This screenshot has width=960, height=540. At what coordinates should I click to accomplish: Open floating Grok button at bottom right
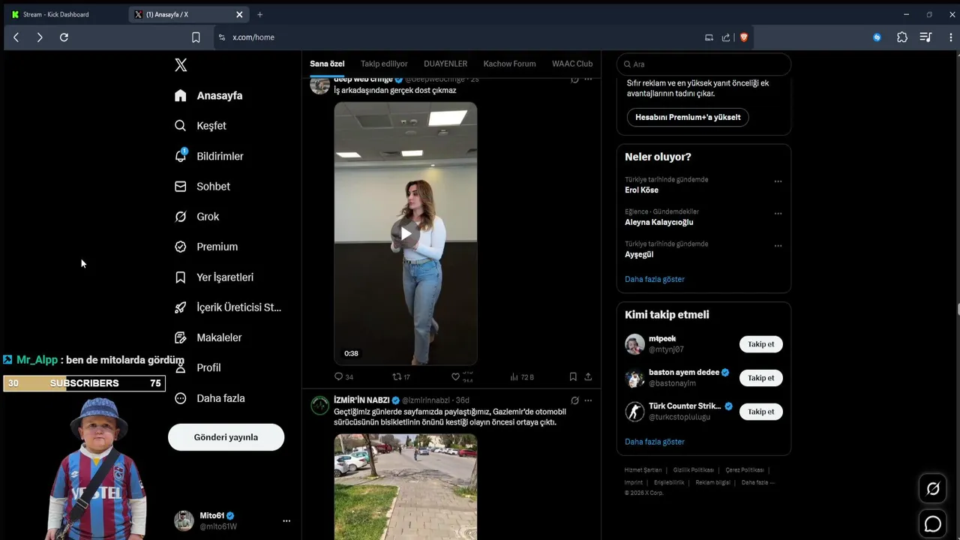[x=933, y=489]
